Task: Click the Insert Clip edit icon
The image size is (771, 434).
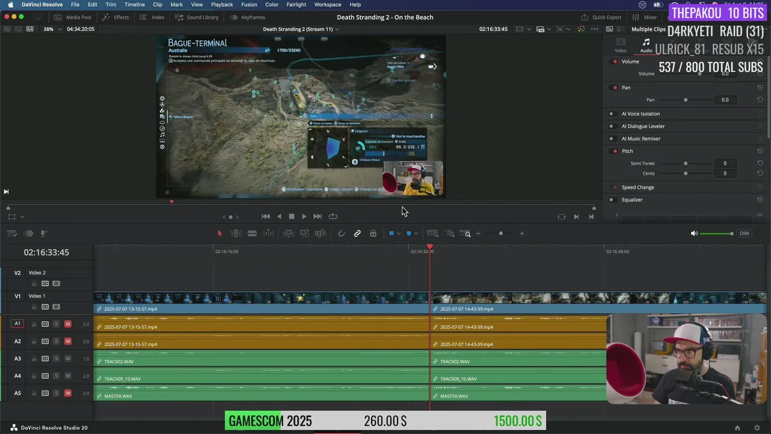Action: 289,233
